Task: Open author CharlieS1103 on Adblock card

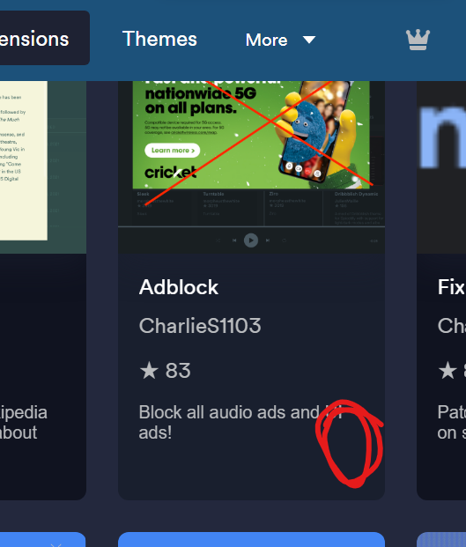Action: coord(200,326)
